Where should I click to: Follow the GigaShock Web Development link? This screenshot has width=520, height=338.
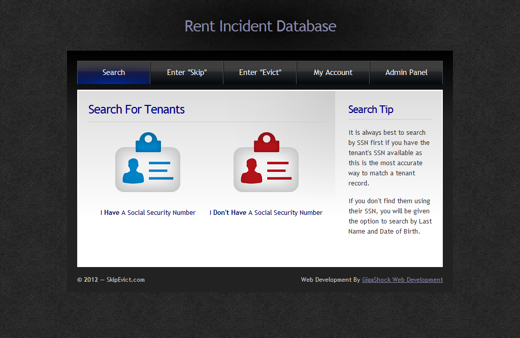(x=402, y=280)
